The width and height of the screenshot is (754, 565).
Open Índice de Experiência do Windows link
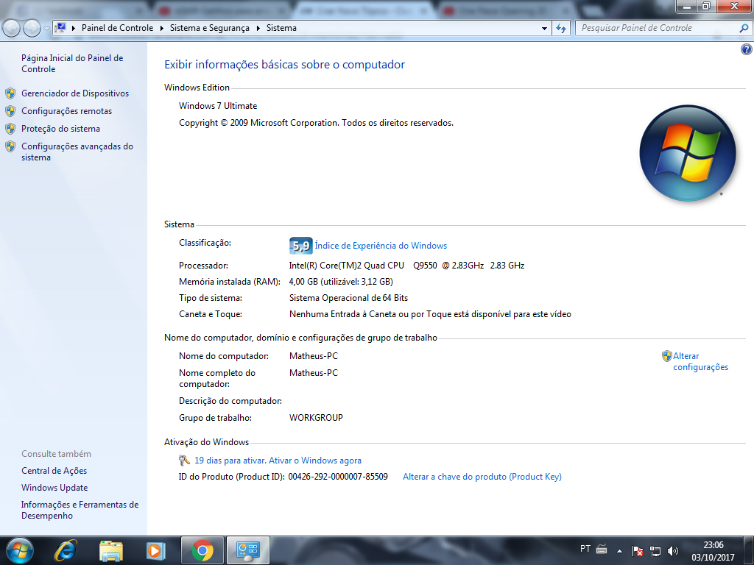pyautogui.click(x=381, y=246)
